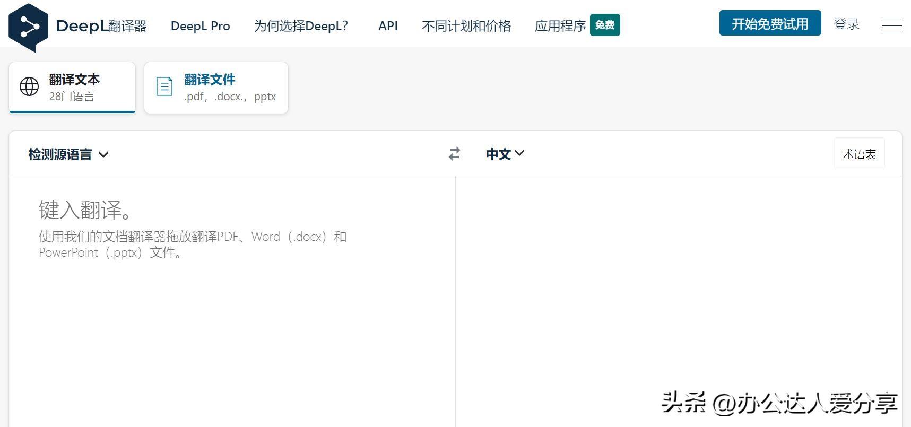Swap source and target languages arrows
The width and height of the screenshot is (911, 427).
[454, 154]
